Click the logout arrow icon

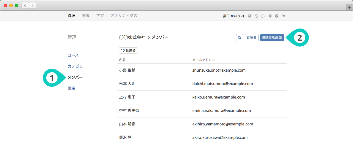(283, 16)
